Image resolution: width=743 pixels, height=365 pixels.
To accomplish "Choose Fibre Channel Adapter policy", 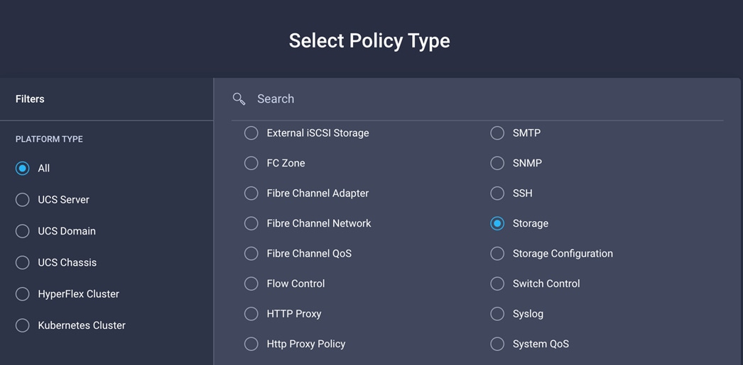I will 251,193.
